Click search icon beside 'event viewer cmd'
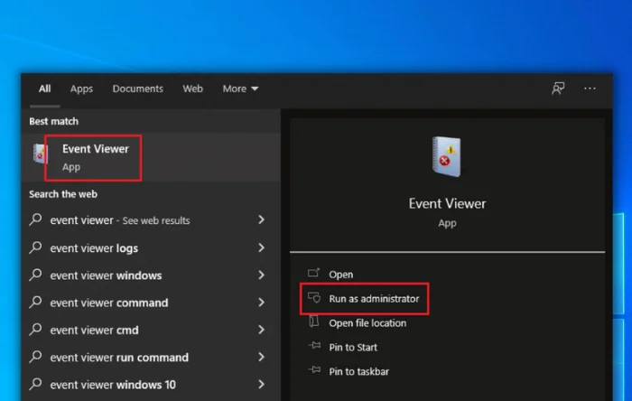This screenshot has width=632, height=401. pos(36,330)
